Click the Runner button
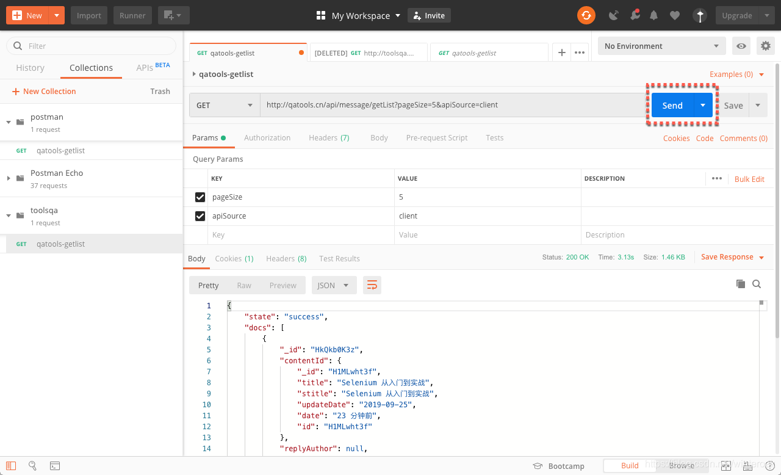The width and height of the screenshot is (781, 475). [132, 15]
